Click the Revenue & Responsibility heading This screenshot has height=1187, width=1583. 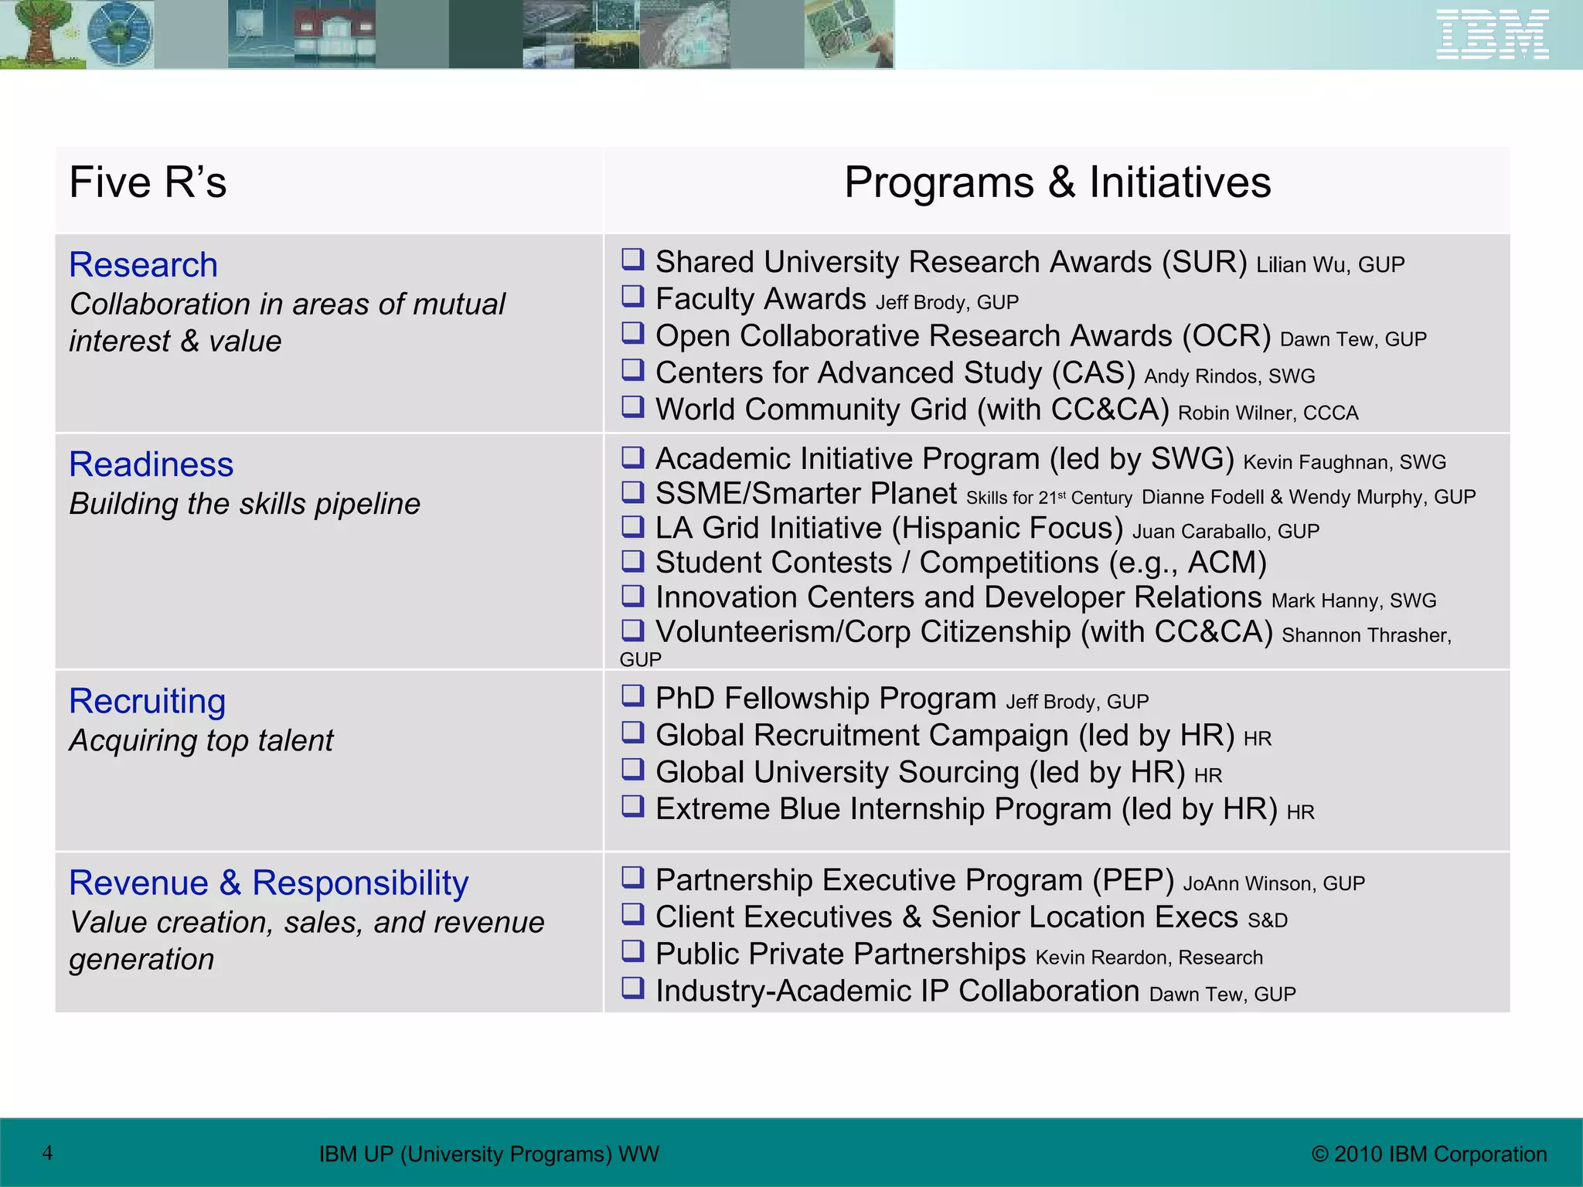pos(268,883)
